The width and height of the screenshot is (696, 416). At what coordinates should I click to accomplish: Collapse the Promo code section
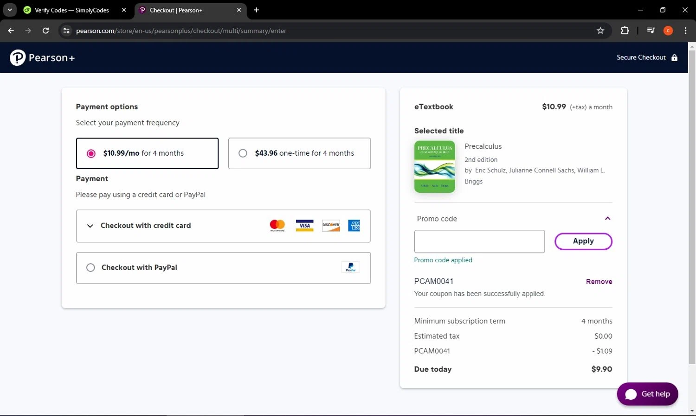pos(607,219)
